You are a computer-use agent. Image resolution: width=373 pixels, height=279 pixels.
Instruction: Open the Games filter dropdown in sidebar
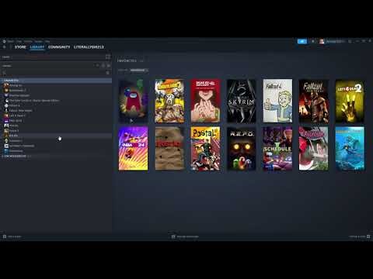point(49,66)
